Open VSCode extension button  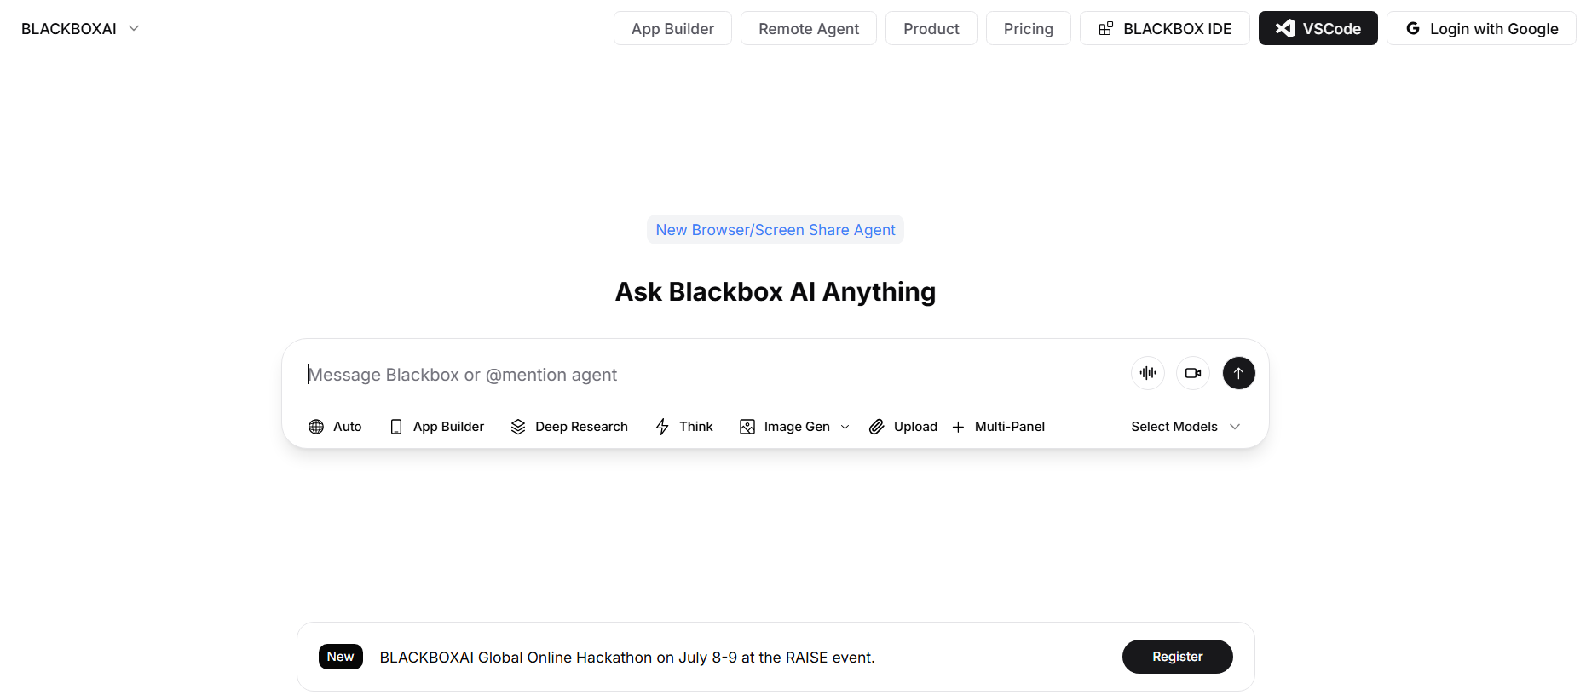click(1317, 29)
